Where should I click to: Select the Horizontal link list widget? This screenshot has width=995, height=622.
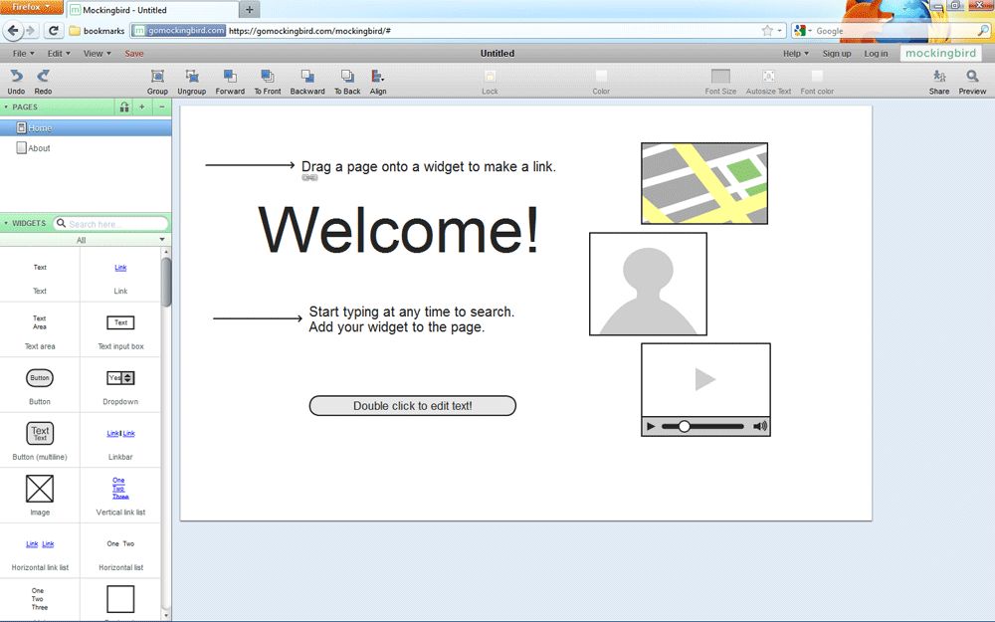pos(40,544)
